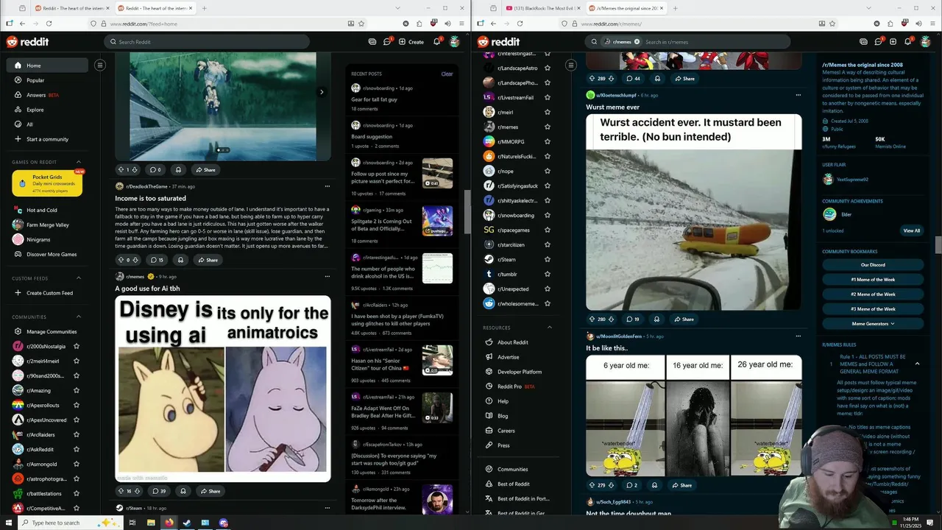Upvote the 'A good use for Ai tbh' post
The image size is (942, 530).
(x=121, y=491)
